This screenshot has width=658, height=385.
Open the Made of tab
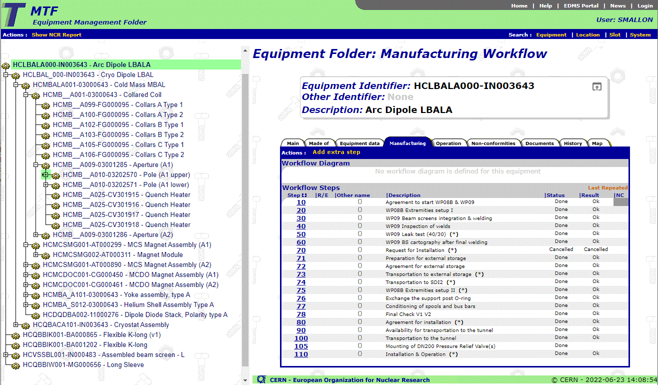pos(318,143)
